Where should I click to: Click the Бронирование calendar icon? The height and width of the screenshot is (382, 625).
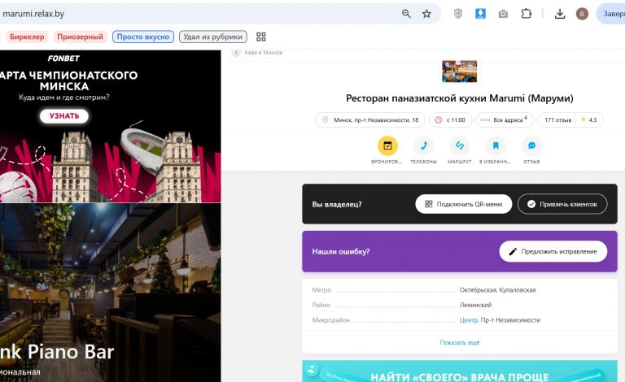387,146
